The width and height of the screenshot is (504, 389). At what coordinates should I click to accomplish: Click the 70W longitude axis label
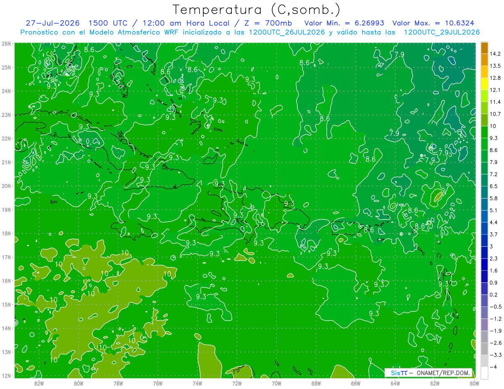coord(276,383)
